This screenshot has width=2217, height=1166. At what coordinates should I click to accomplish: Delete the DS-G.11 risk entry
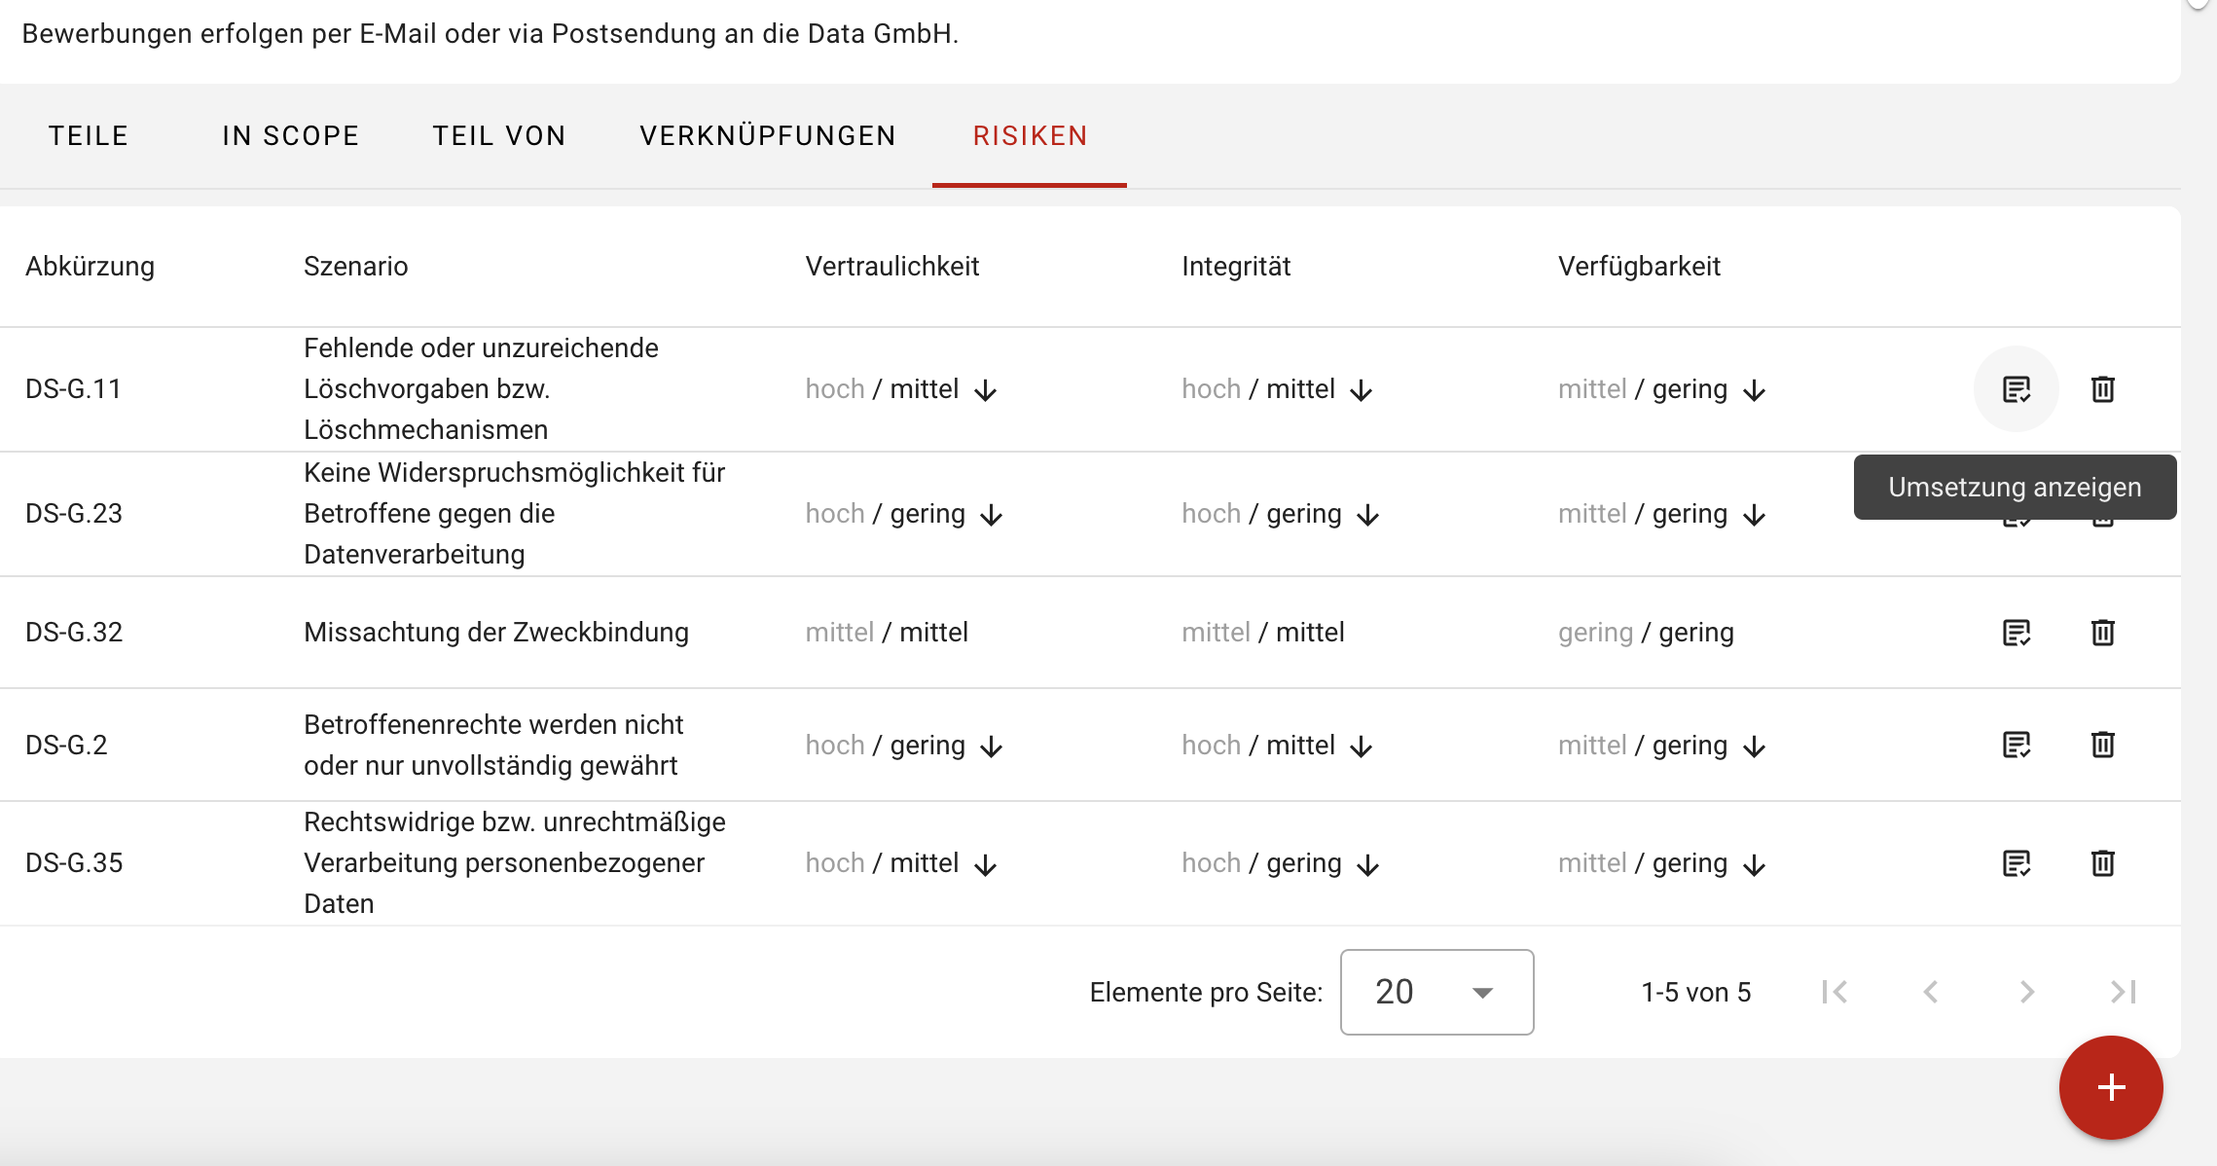click(x=2103, y=388)
